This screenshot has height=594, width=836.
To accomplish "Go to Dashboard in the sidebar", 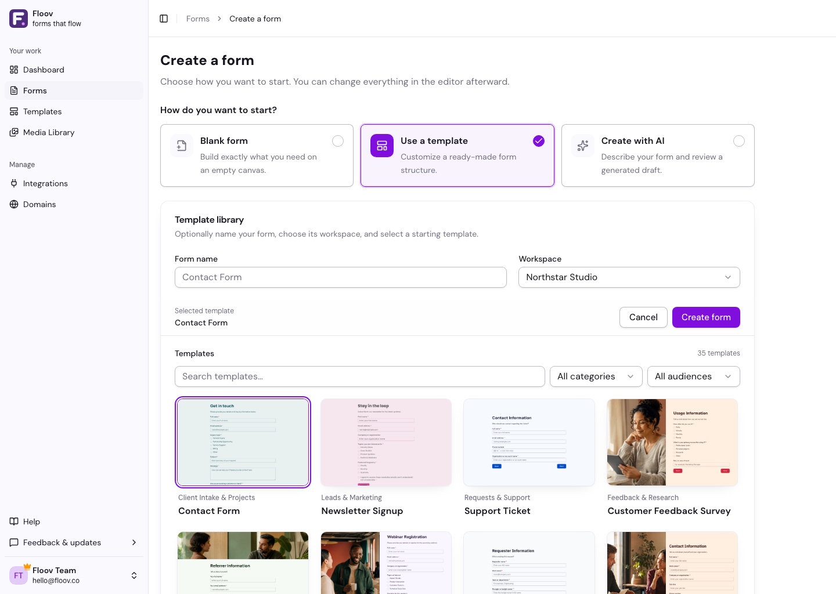I will pos(74,70).
